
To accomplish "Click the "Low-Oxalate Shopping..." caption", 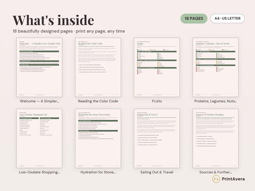I will (x=40, y=172).
